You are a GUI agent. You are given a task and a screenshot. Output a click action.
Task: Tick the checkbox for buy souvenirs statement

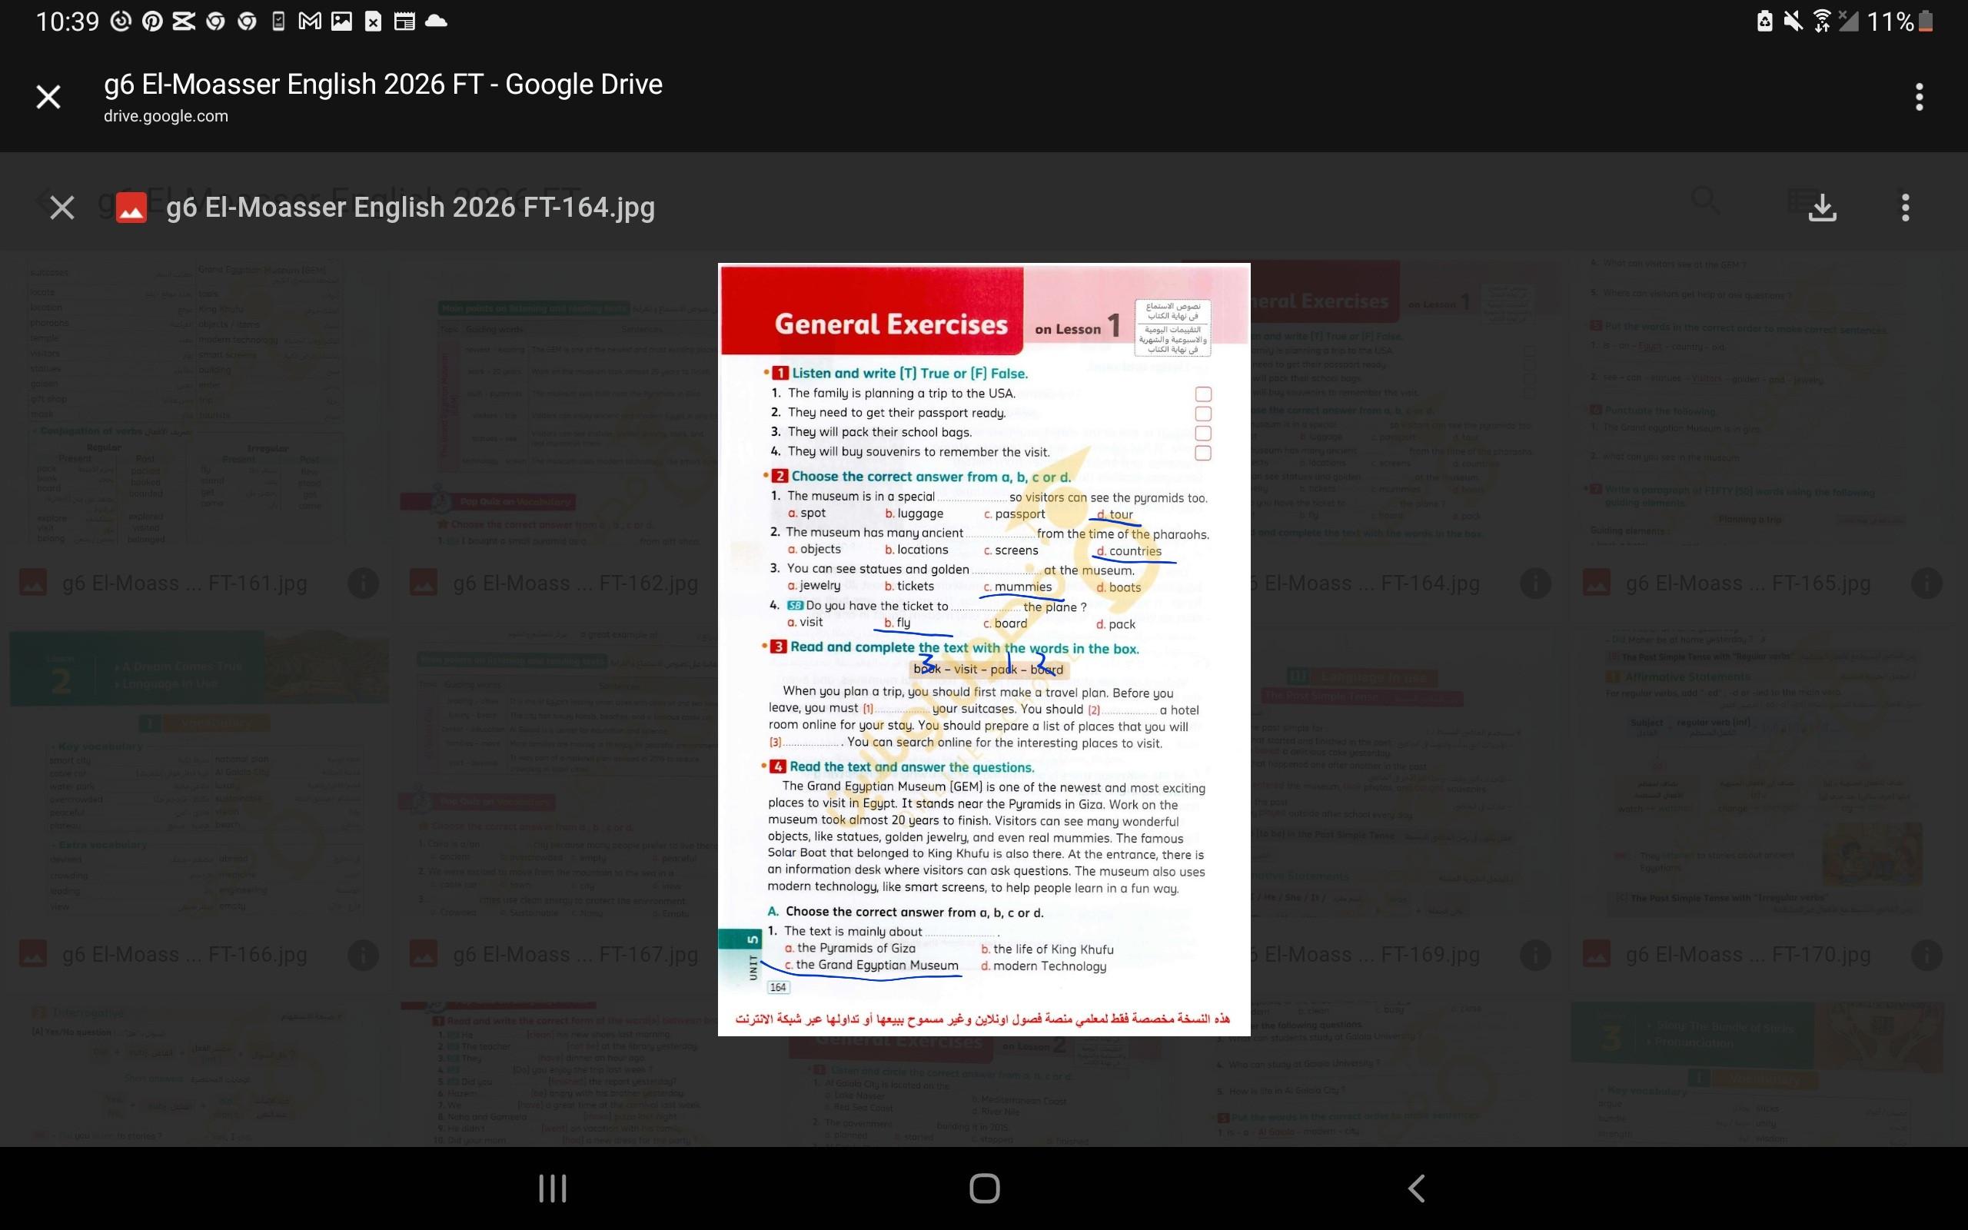click(1203, 453)
